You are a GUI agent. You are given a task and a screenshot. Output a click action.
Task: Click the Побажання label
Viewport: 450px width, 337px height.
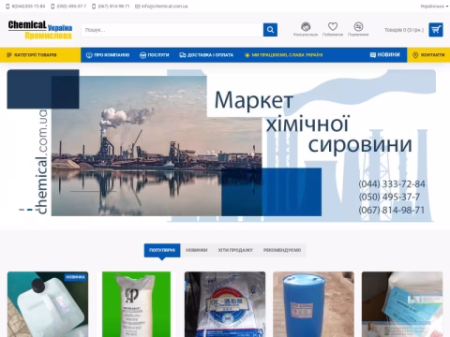[333, 35]
